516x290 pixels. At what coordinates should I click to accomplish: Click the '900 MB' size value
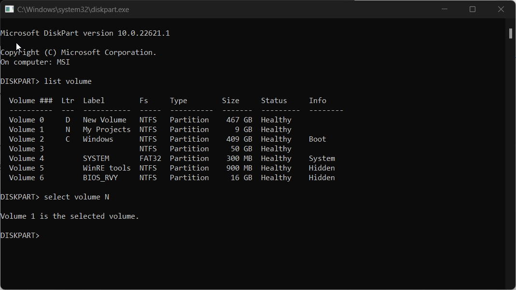239,168
